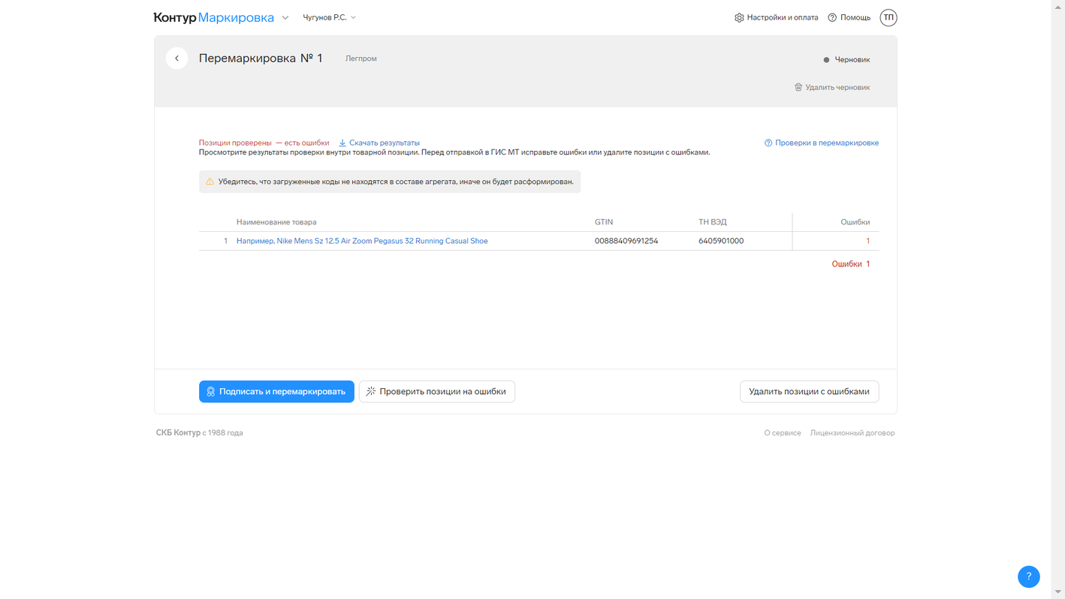Click Удалить черновик to delete draft
This screenshot has width=1065, height=599.
click(832, 87)
